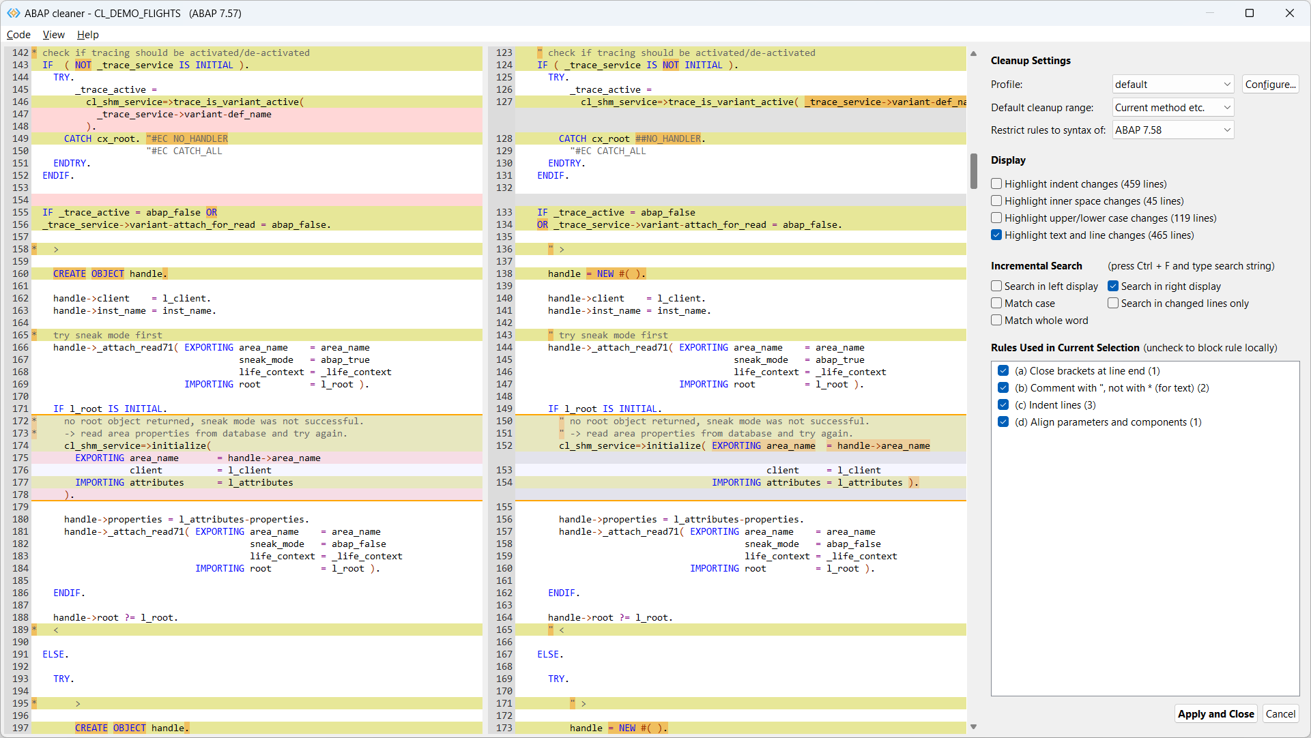Click the scroll-down arrow below the code scrollbar
This screenshot has height=738, width=1311.
(973, 727)
